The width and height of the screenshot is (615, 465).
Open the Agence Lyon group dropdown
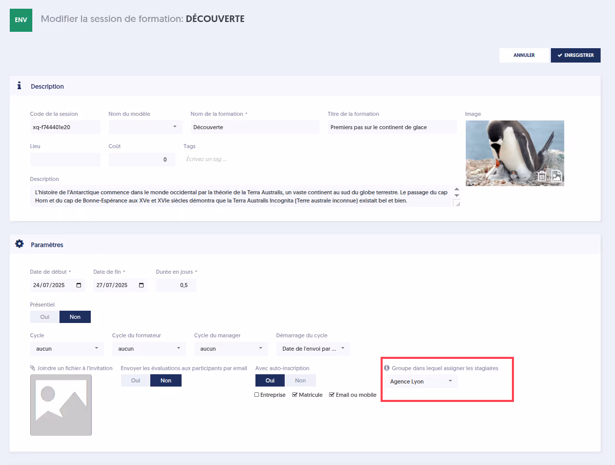[421, 381]
